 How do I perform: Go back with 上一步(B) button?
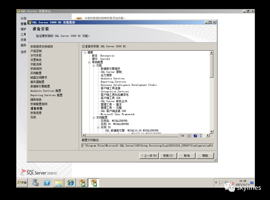tap(149, 156)
